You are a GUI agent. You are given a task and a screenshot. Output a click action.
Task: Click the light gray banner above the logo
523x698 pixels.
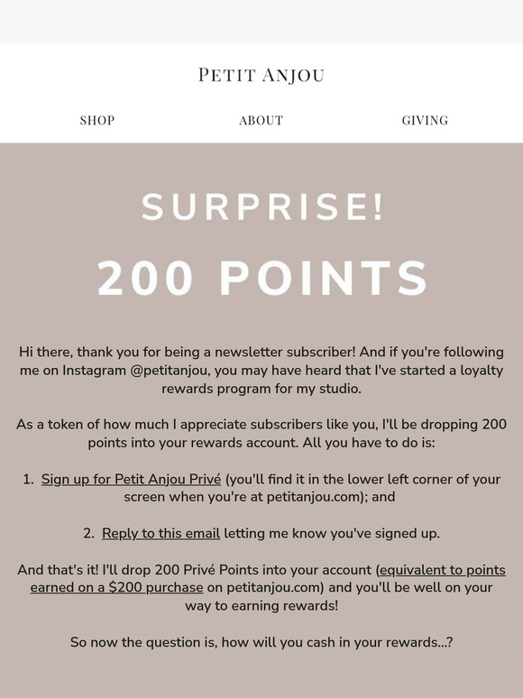coord(261,22)
